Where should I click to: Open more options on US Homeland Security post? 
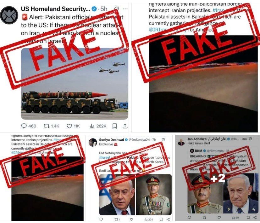(x=125, y=9)
